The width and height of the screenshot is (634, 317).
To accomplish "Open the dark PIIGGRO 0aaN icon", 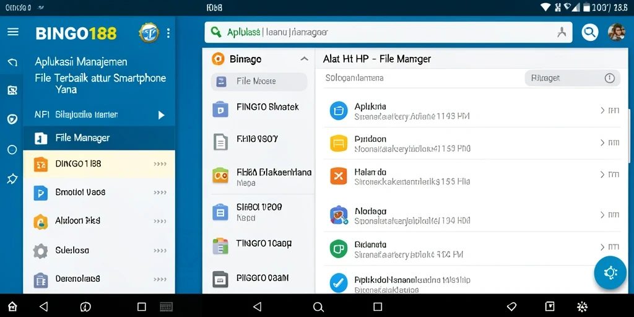I will (x=220, y=279).
